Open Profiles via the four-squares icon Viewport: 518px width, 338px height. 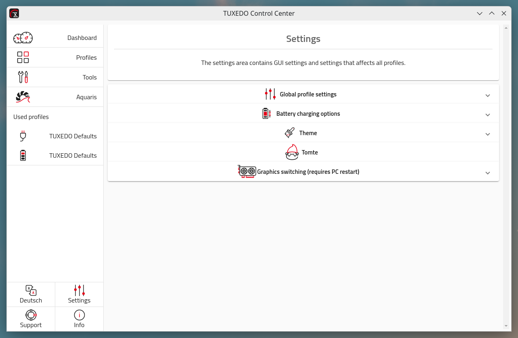(x=23, y=57)
